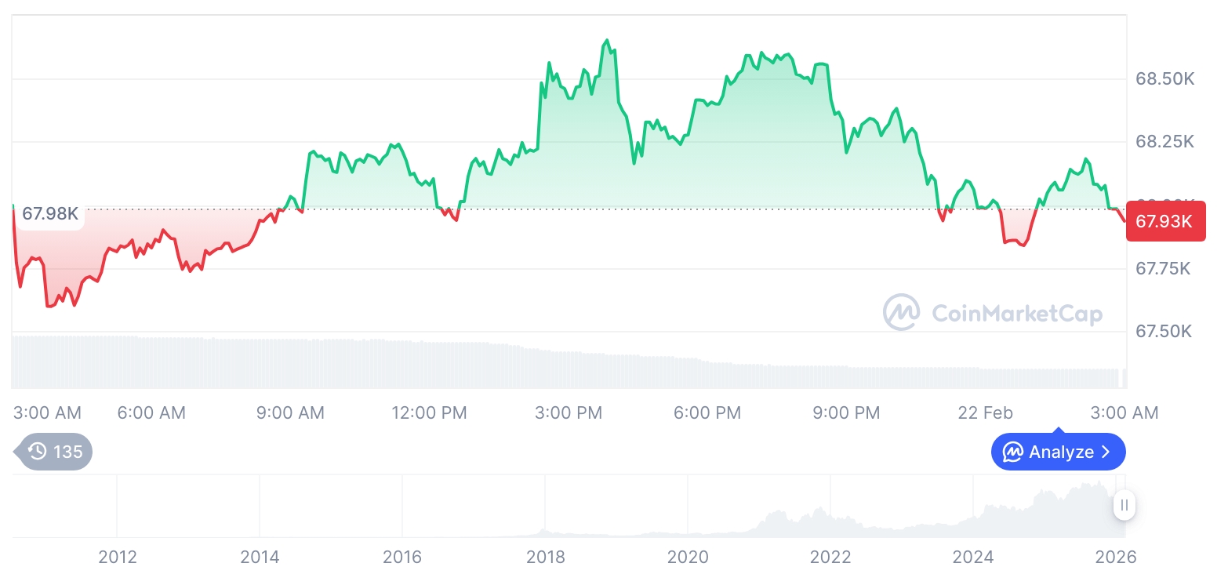Click the red 67.93K current price tag
Viewport: 1228px width, 574px height.
tap(1164, 221)
